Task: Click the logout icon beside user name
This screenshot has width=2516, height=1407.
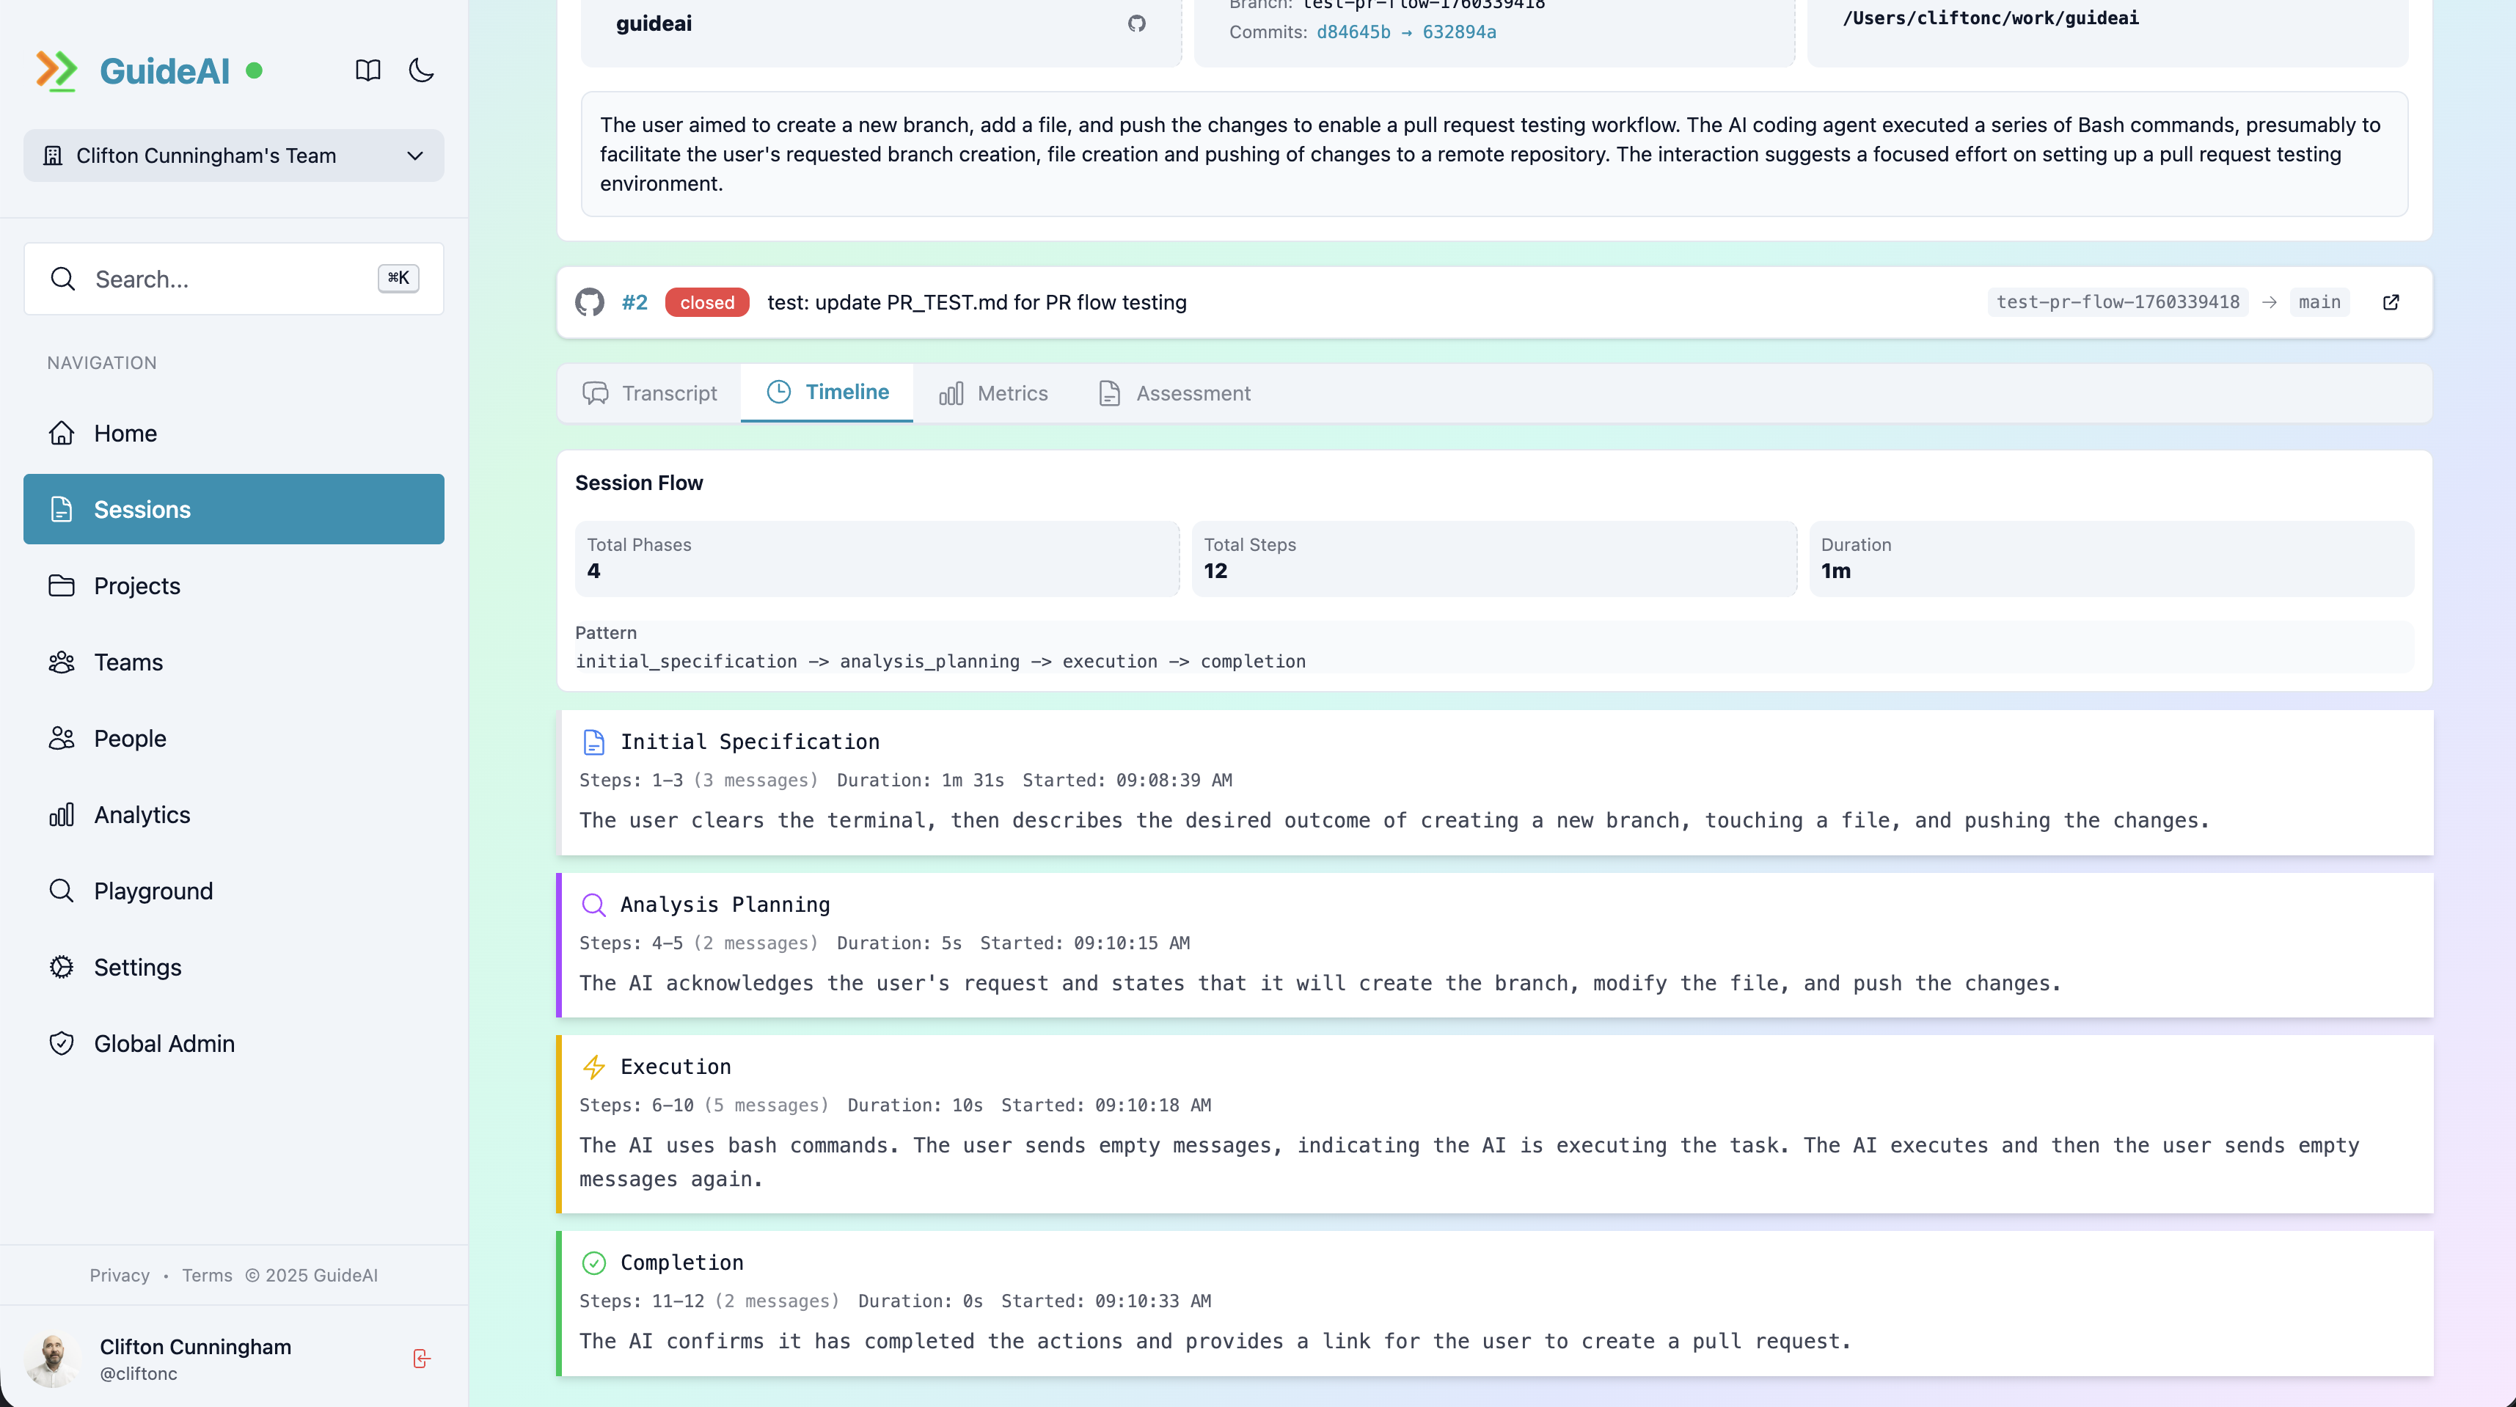Action: click(x=421, y=1359)
